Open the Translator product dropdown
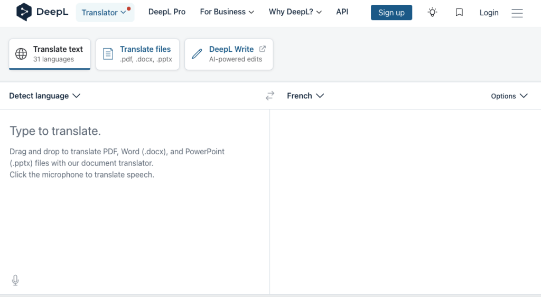541x297 pixels. [105, 12]
